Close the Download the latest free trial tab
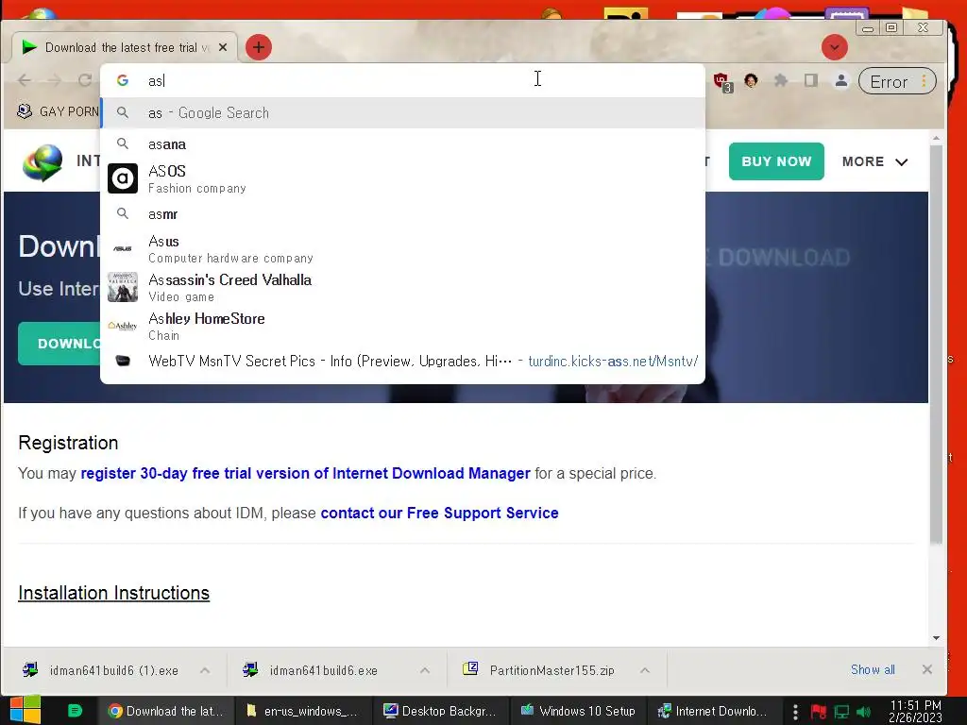Image resolution: width=967 pixels, height=725 pixels. pyautogui.click(x=223, y=47)
